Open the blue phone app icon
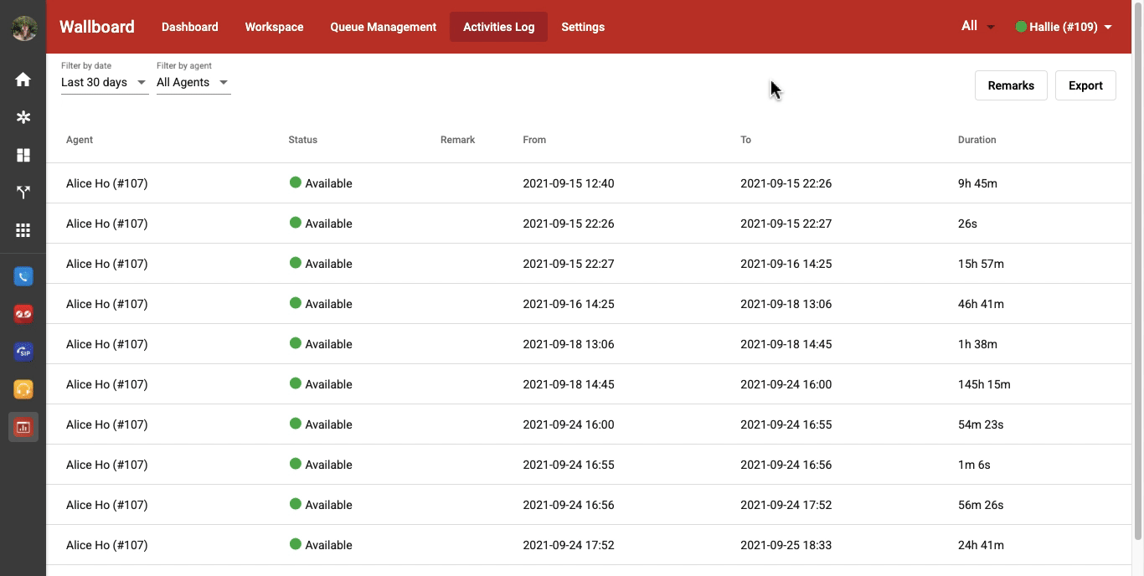Screen dimensions: 1144x576 (x=23, y=275)
